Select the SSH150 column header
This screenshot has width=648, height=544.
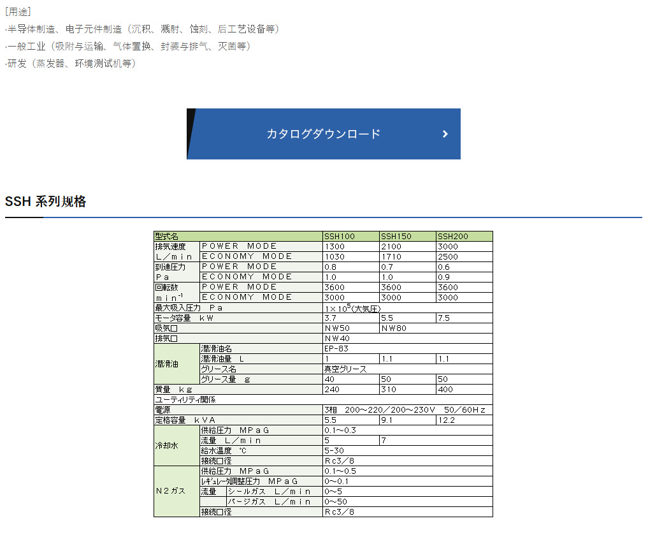(407, 236)
